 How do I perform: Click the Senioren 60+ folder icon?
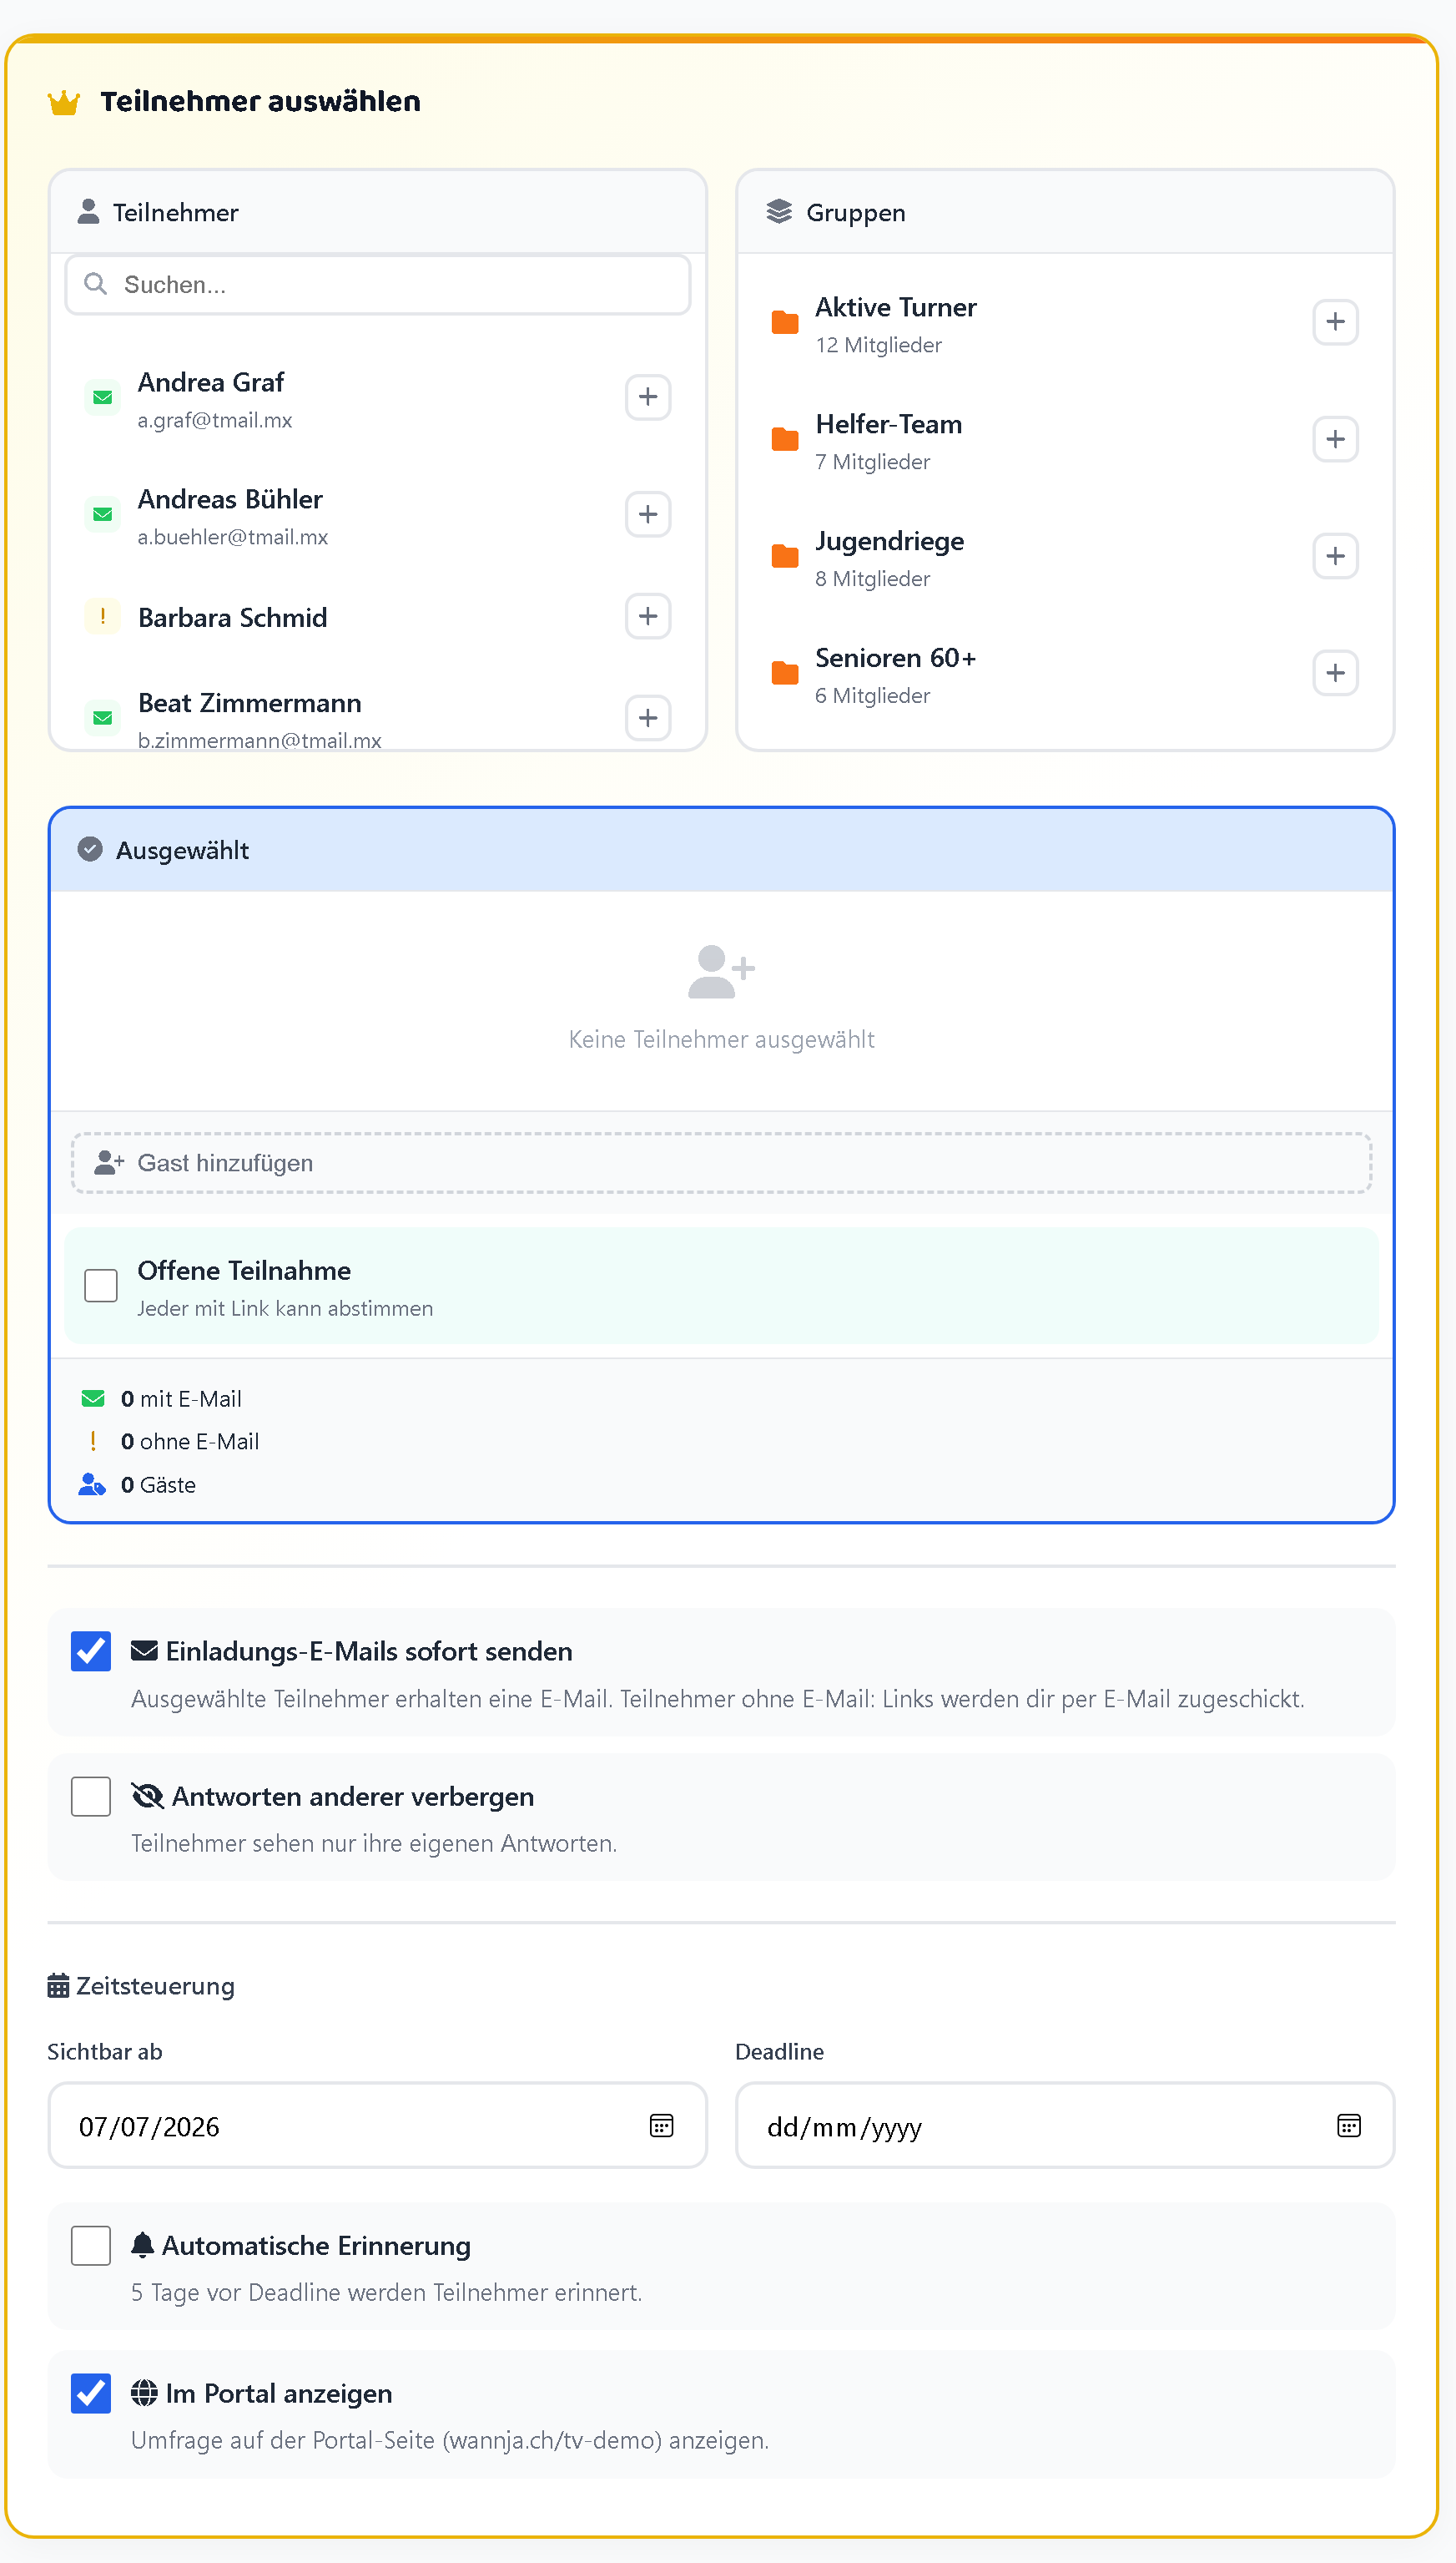tap(785, 673)
